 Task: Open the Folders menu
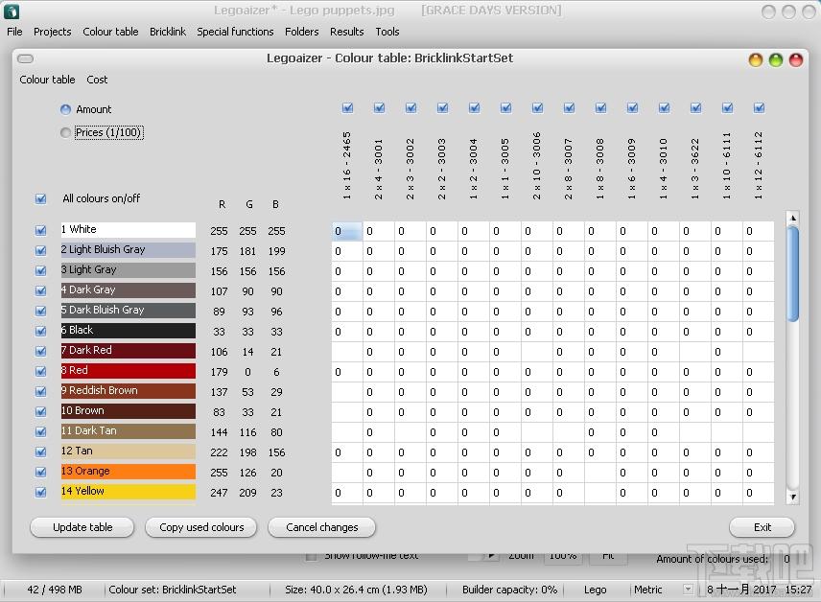[301, 32]
